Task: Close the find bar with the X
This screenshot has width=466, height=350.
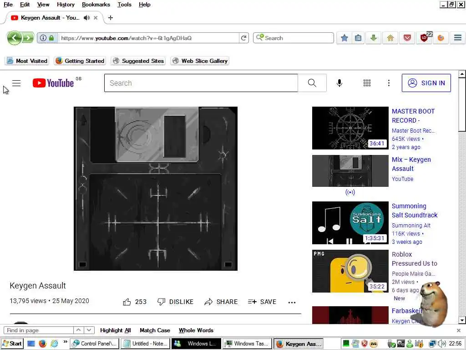Action: click(459, 330)
